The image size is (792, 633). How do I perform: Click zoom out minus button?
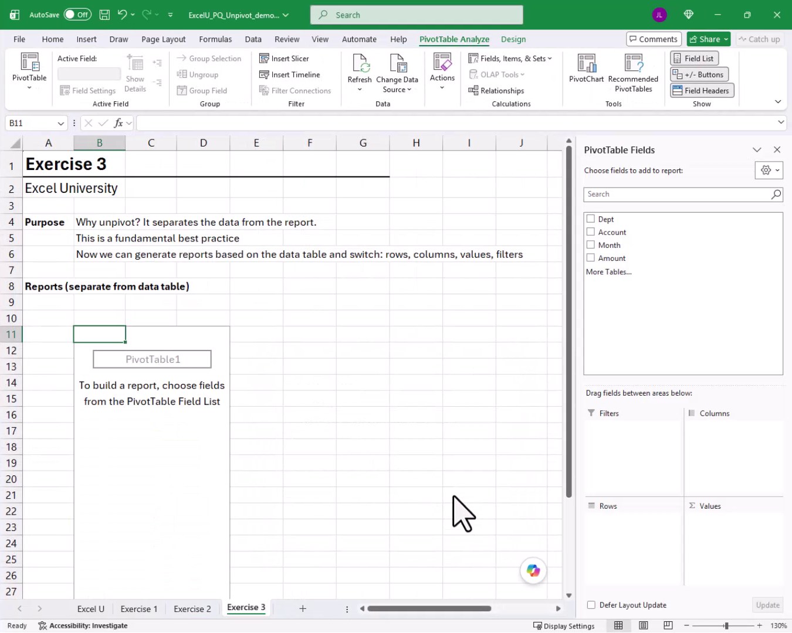pos(686,625)
